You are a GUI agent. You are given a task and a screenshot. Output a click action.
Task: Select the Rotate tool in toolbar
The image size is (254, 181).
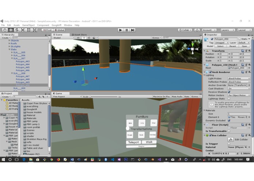[17, 30]
